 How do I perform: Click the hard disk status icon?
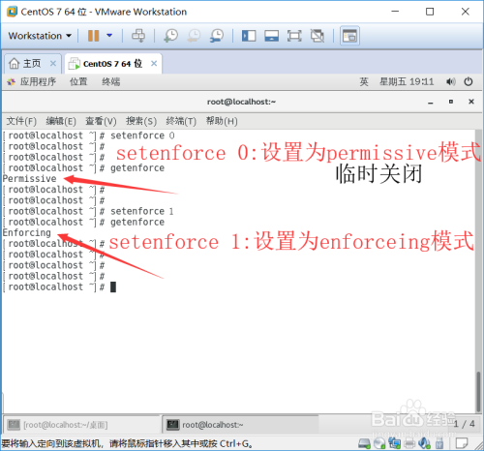point(365,443)
